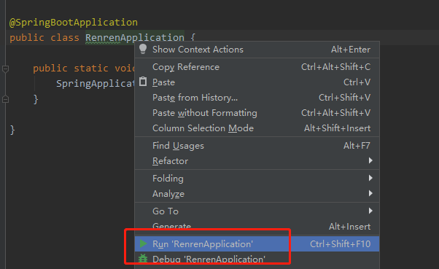This screenshot has width=439, height=269.
Task: Click the RenrenApplication class name in code
Action: click(135, 37)
